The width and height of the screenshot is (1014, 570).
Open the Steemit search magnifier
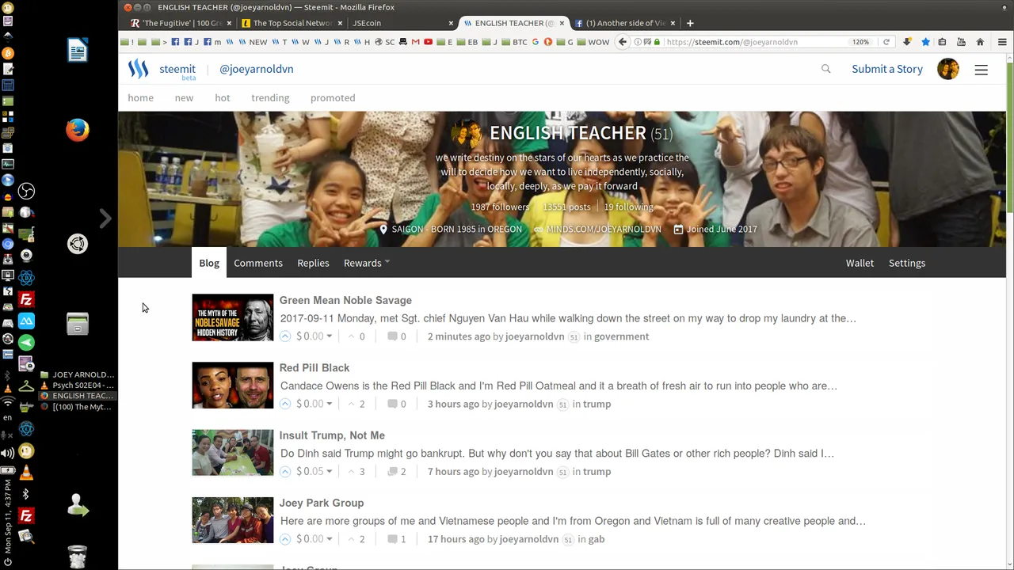pos(825,69)
